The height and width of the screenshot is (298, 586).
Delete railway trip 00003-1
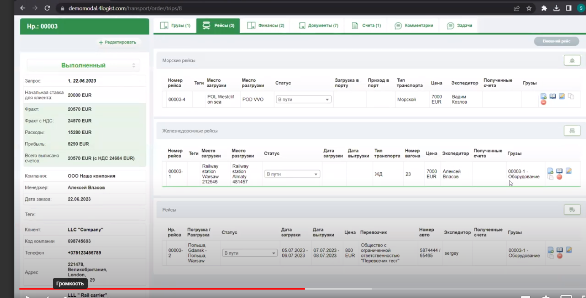[x=559, y=177]
